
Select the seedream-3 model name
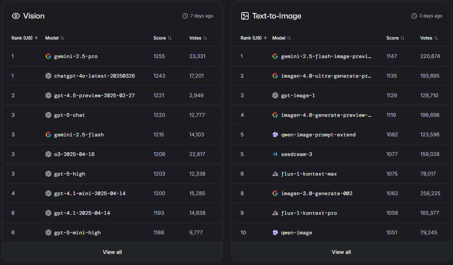point(296,154)
